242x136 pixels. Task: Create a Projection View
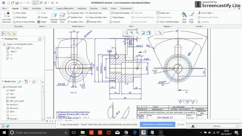point(76,13)
